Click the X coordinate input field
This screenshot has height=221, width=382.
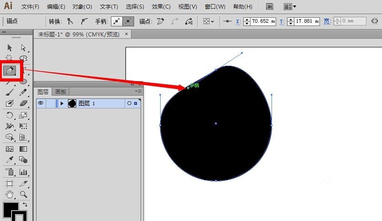click(x=263, y=21)
